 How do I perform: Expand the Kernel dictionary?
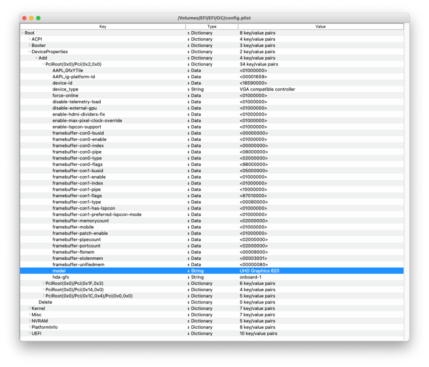coord(29,308)
